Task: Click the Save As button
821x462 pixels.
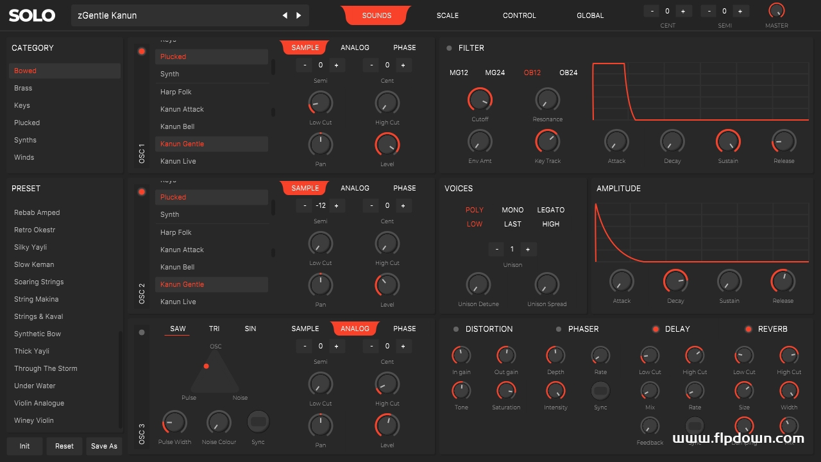Action: [x=104, y=446]
